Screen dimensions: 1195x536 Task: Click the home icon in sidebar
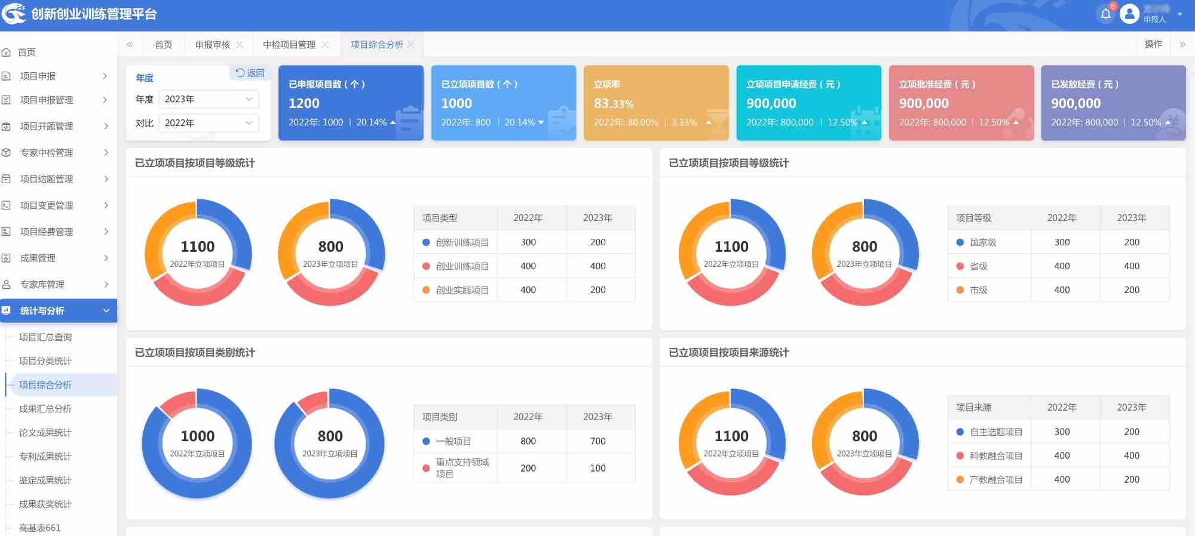click(7, 53)
